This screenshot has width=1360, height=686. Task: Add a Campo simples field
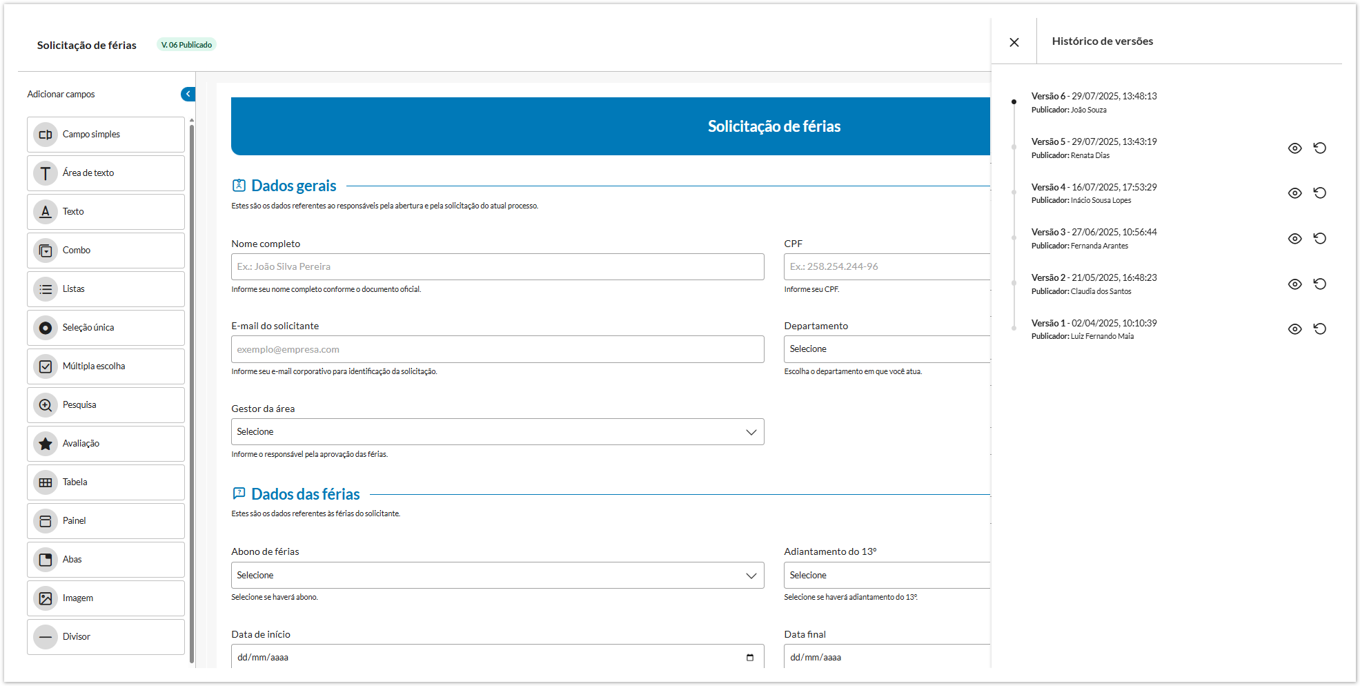tap(106, 135)
